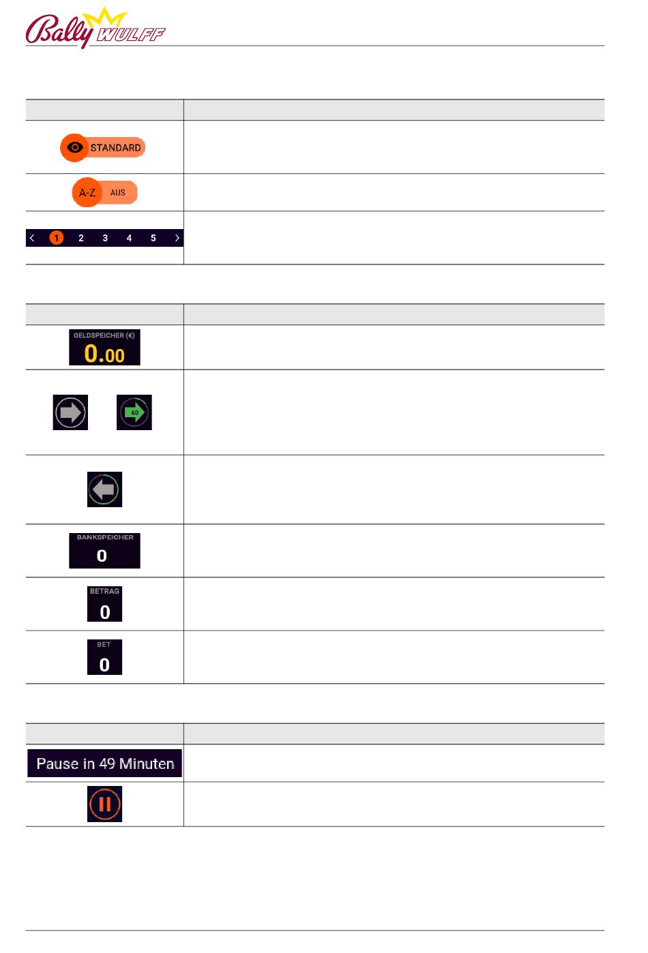Screen dimensions: 648x953
Task: Select page 2 in the pagination bar
Action: pos(80,238)
